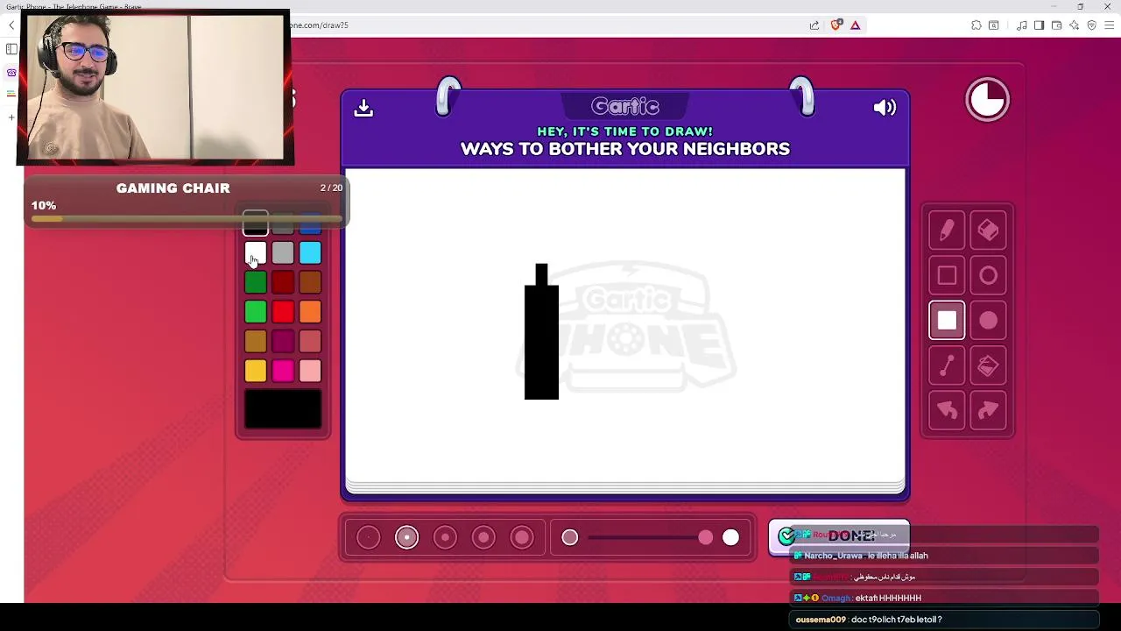Viewport: 1121px width, 631px height.
Task: Select the Eraser tool
Action: tap(988, 230)
